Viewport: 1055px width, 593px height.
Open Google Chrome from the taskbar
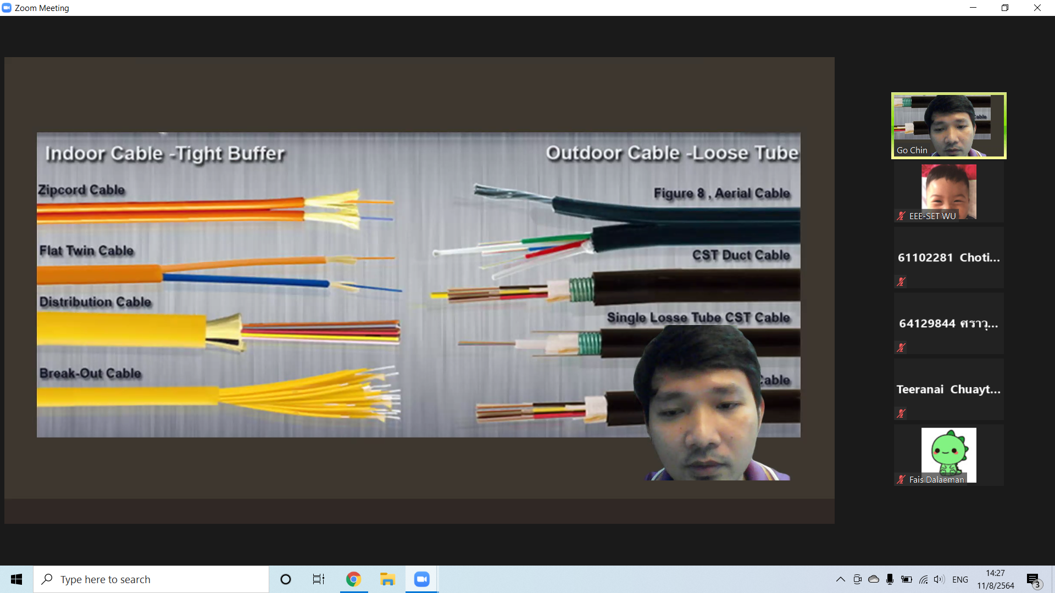point(353,579)
